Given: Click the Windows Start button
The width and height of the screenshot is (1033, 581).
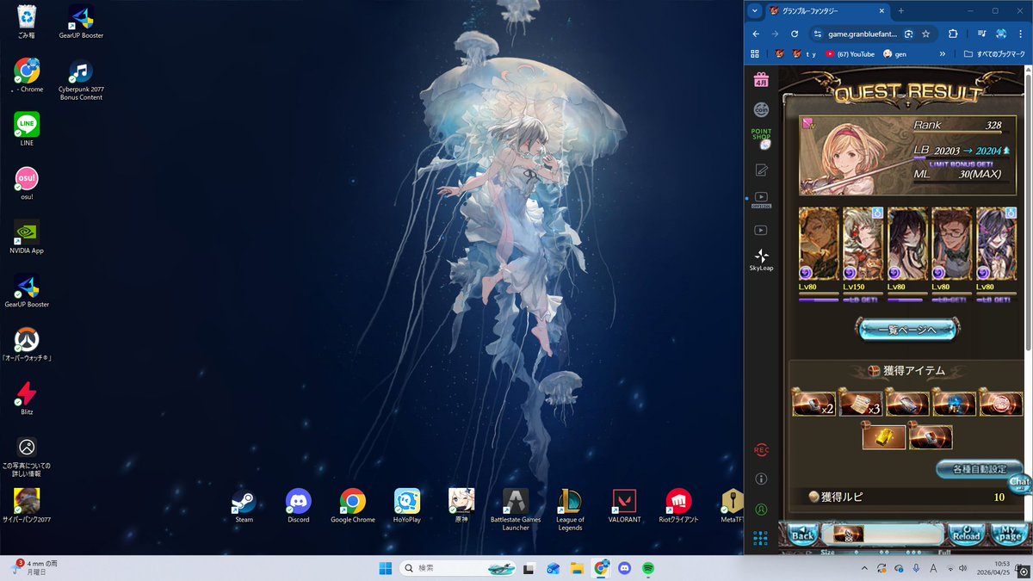Looking at the screenshot, I should pos(385,568).
